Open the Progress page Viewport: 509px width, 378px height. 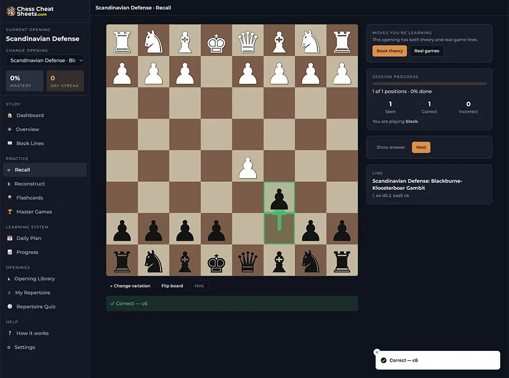click(45, 252)
